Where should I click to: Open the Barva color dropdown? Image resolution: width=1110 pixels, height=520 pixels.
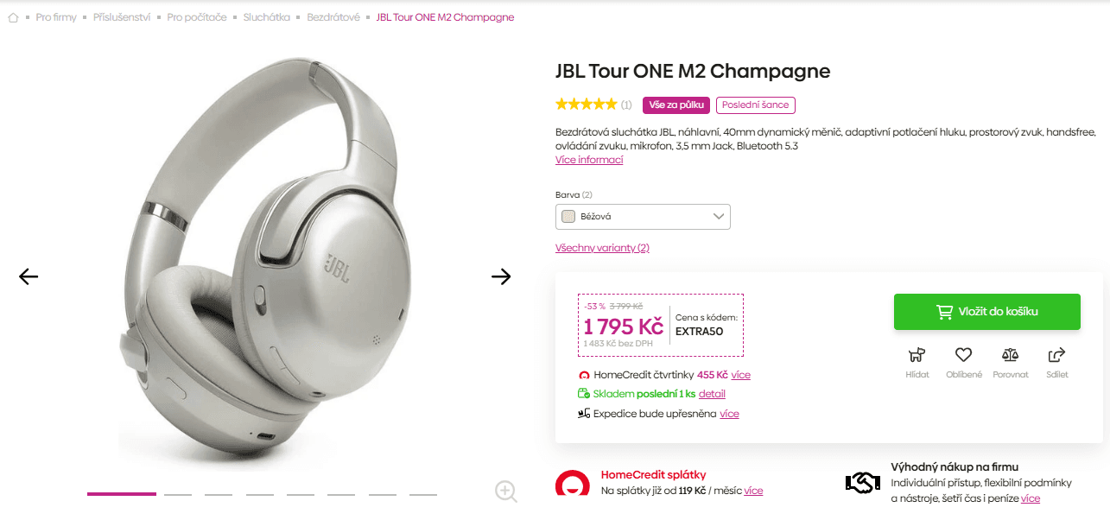coord(643,216)
